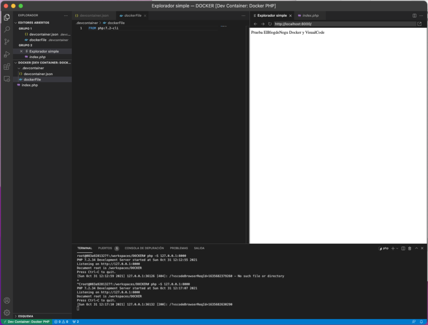The height and width of the screenshot is (325, 428).
Task: Open the Remote Explorer view
Action: click(x=6, y=79)
